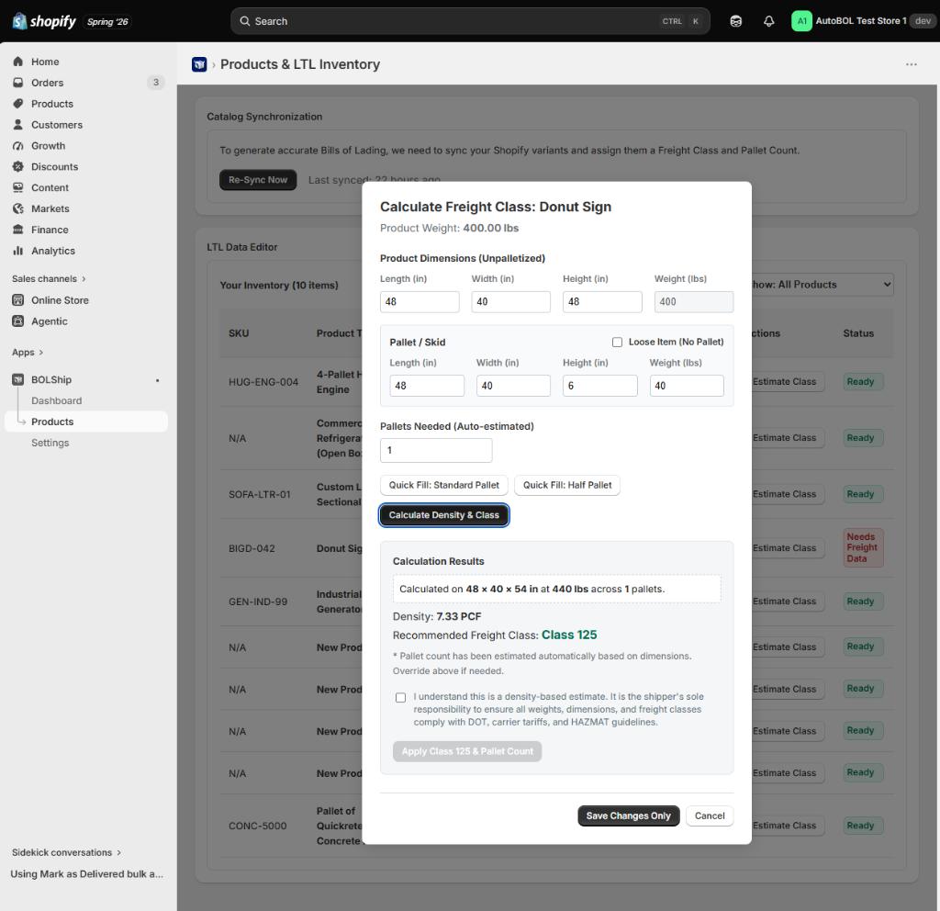Check the density-based estimate acknowledgment checkbox
940x911 pixels.
[400, 698]
